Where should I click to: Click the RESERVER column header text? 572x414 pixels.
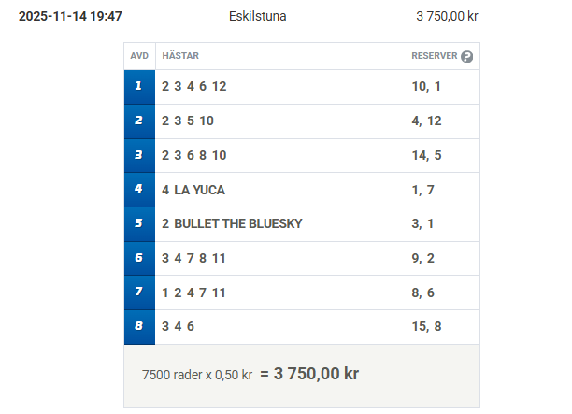tap(434, 56)
